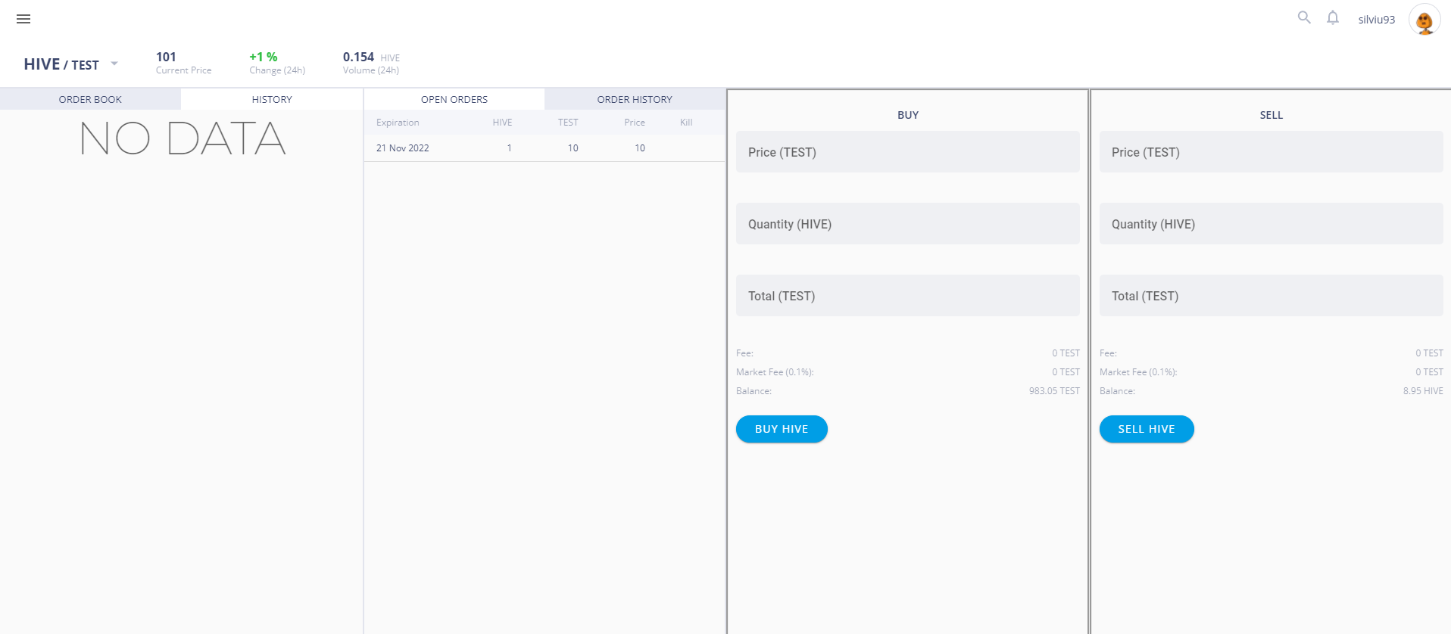Focus the Total (TEST) field in BUY panel
Image resolution: width=1451 pixels, height=634 pixels.
[x=908, y=295]
